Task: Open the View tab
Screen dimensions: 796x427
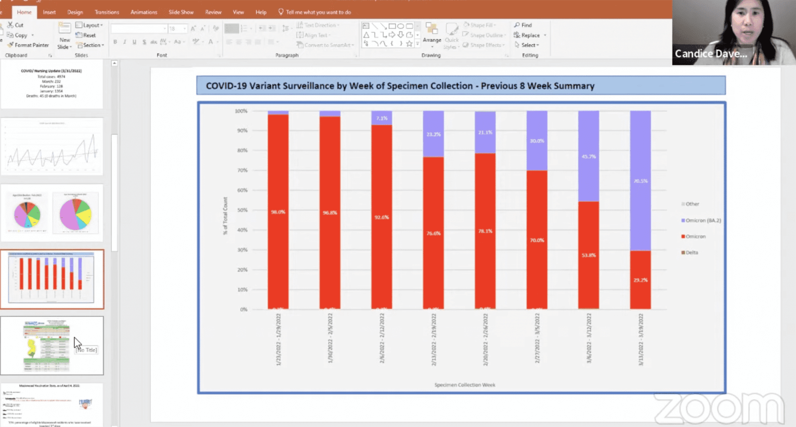Action: (x=238, y=12)
